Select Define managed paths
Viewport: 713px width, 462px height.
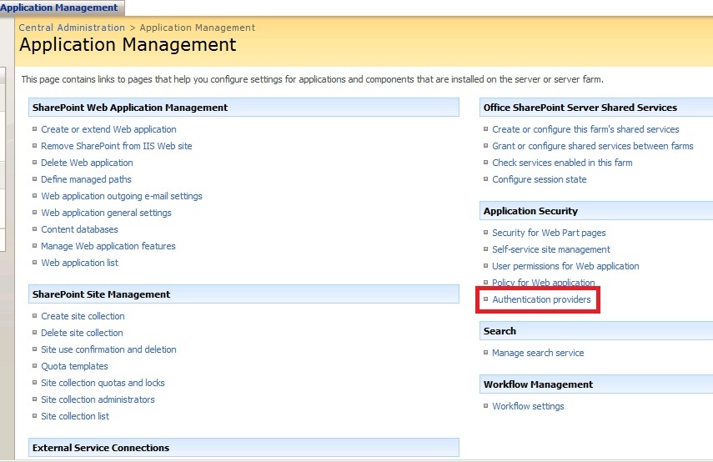pos(86,179)
